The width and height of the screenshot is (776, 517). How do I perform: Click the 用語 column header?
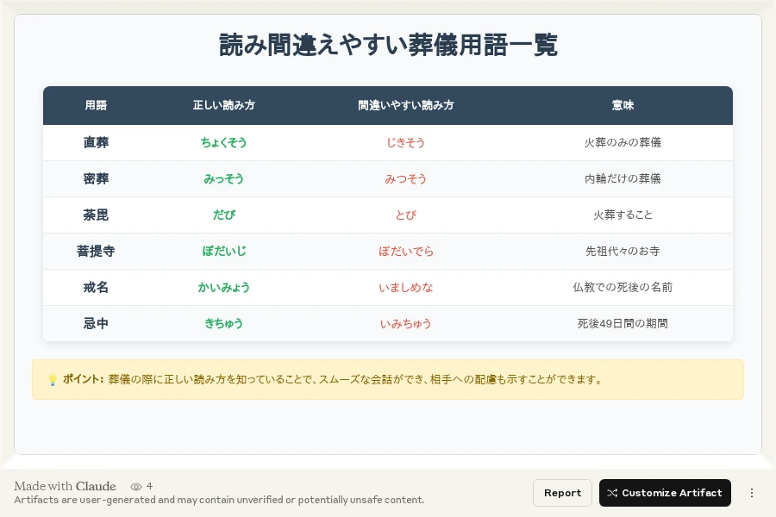point(96,105)
